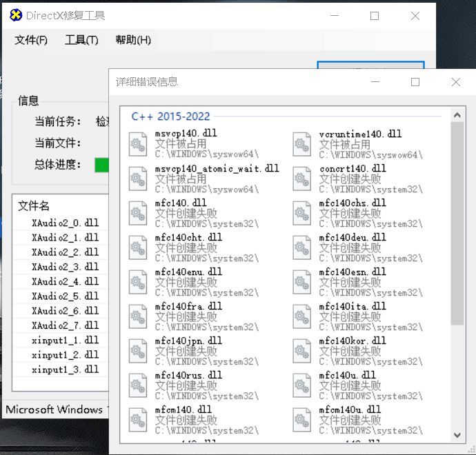Select XAudio2_0.dll in the file list
This screenshot has height=455, width=476.
click(x=66, y=223)
